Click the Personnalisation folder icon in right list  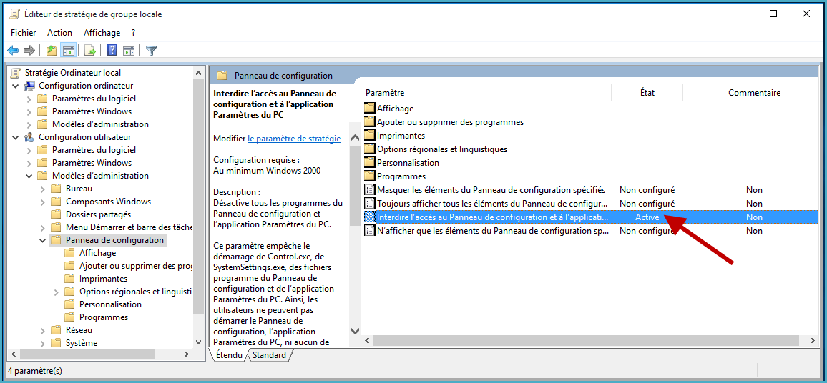pos(370,163)
